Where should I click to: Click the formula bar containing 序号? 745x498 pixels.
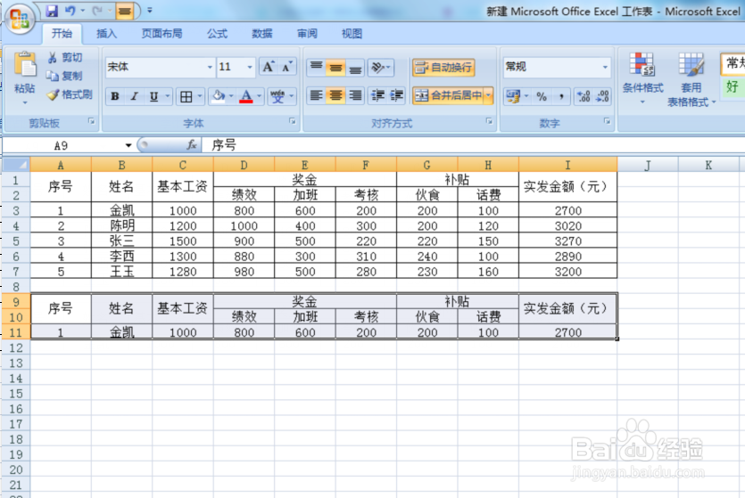pos(473,145)
